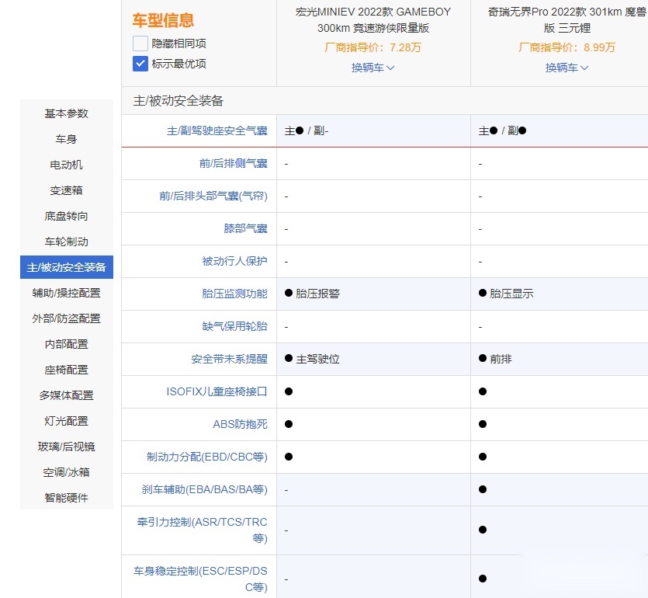The width and height of the screenshot is (648, 598).
Task: Click 车型信息 heading
Action: tap(163, 20)
